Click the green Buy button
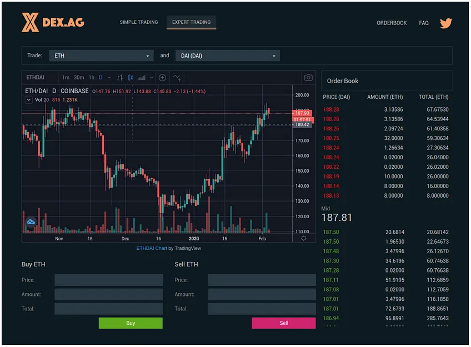Viewport: 471px width, 347px height. [x=131, y=323]
